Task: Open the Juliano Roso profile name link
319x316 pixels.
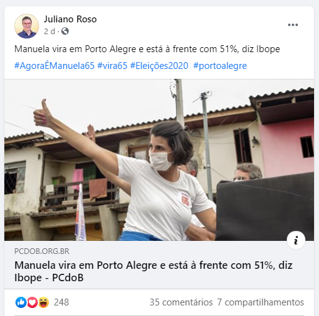Action: tap(70, 19)
